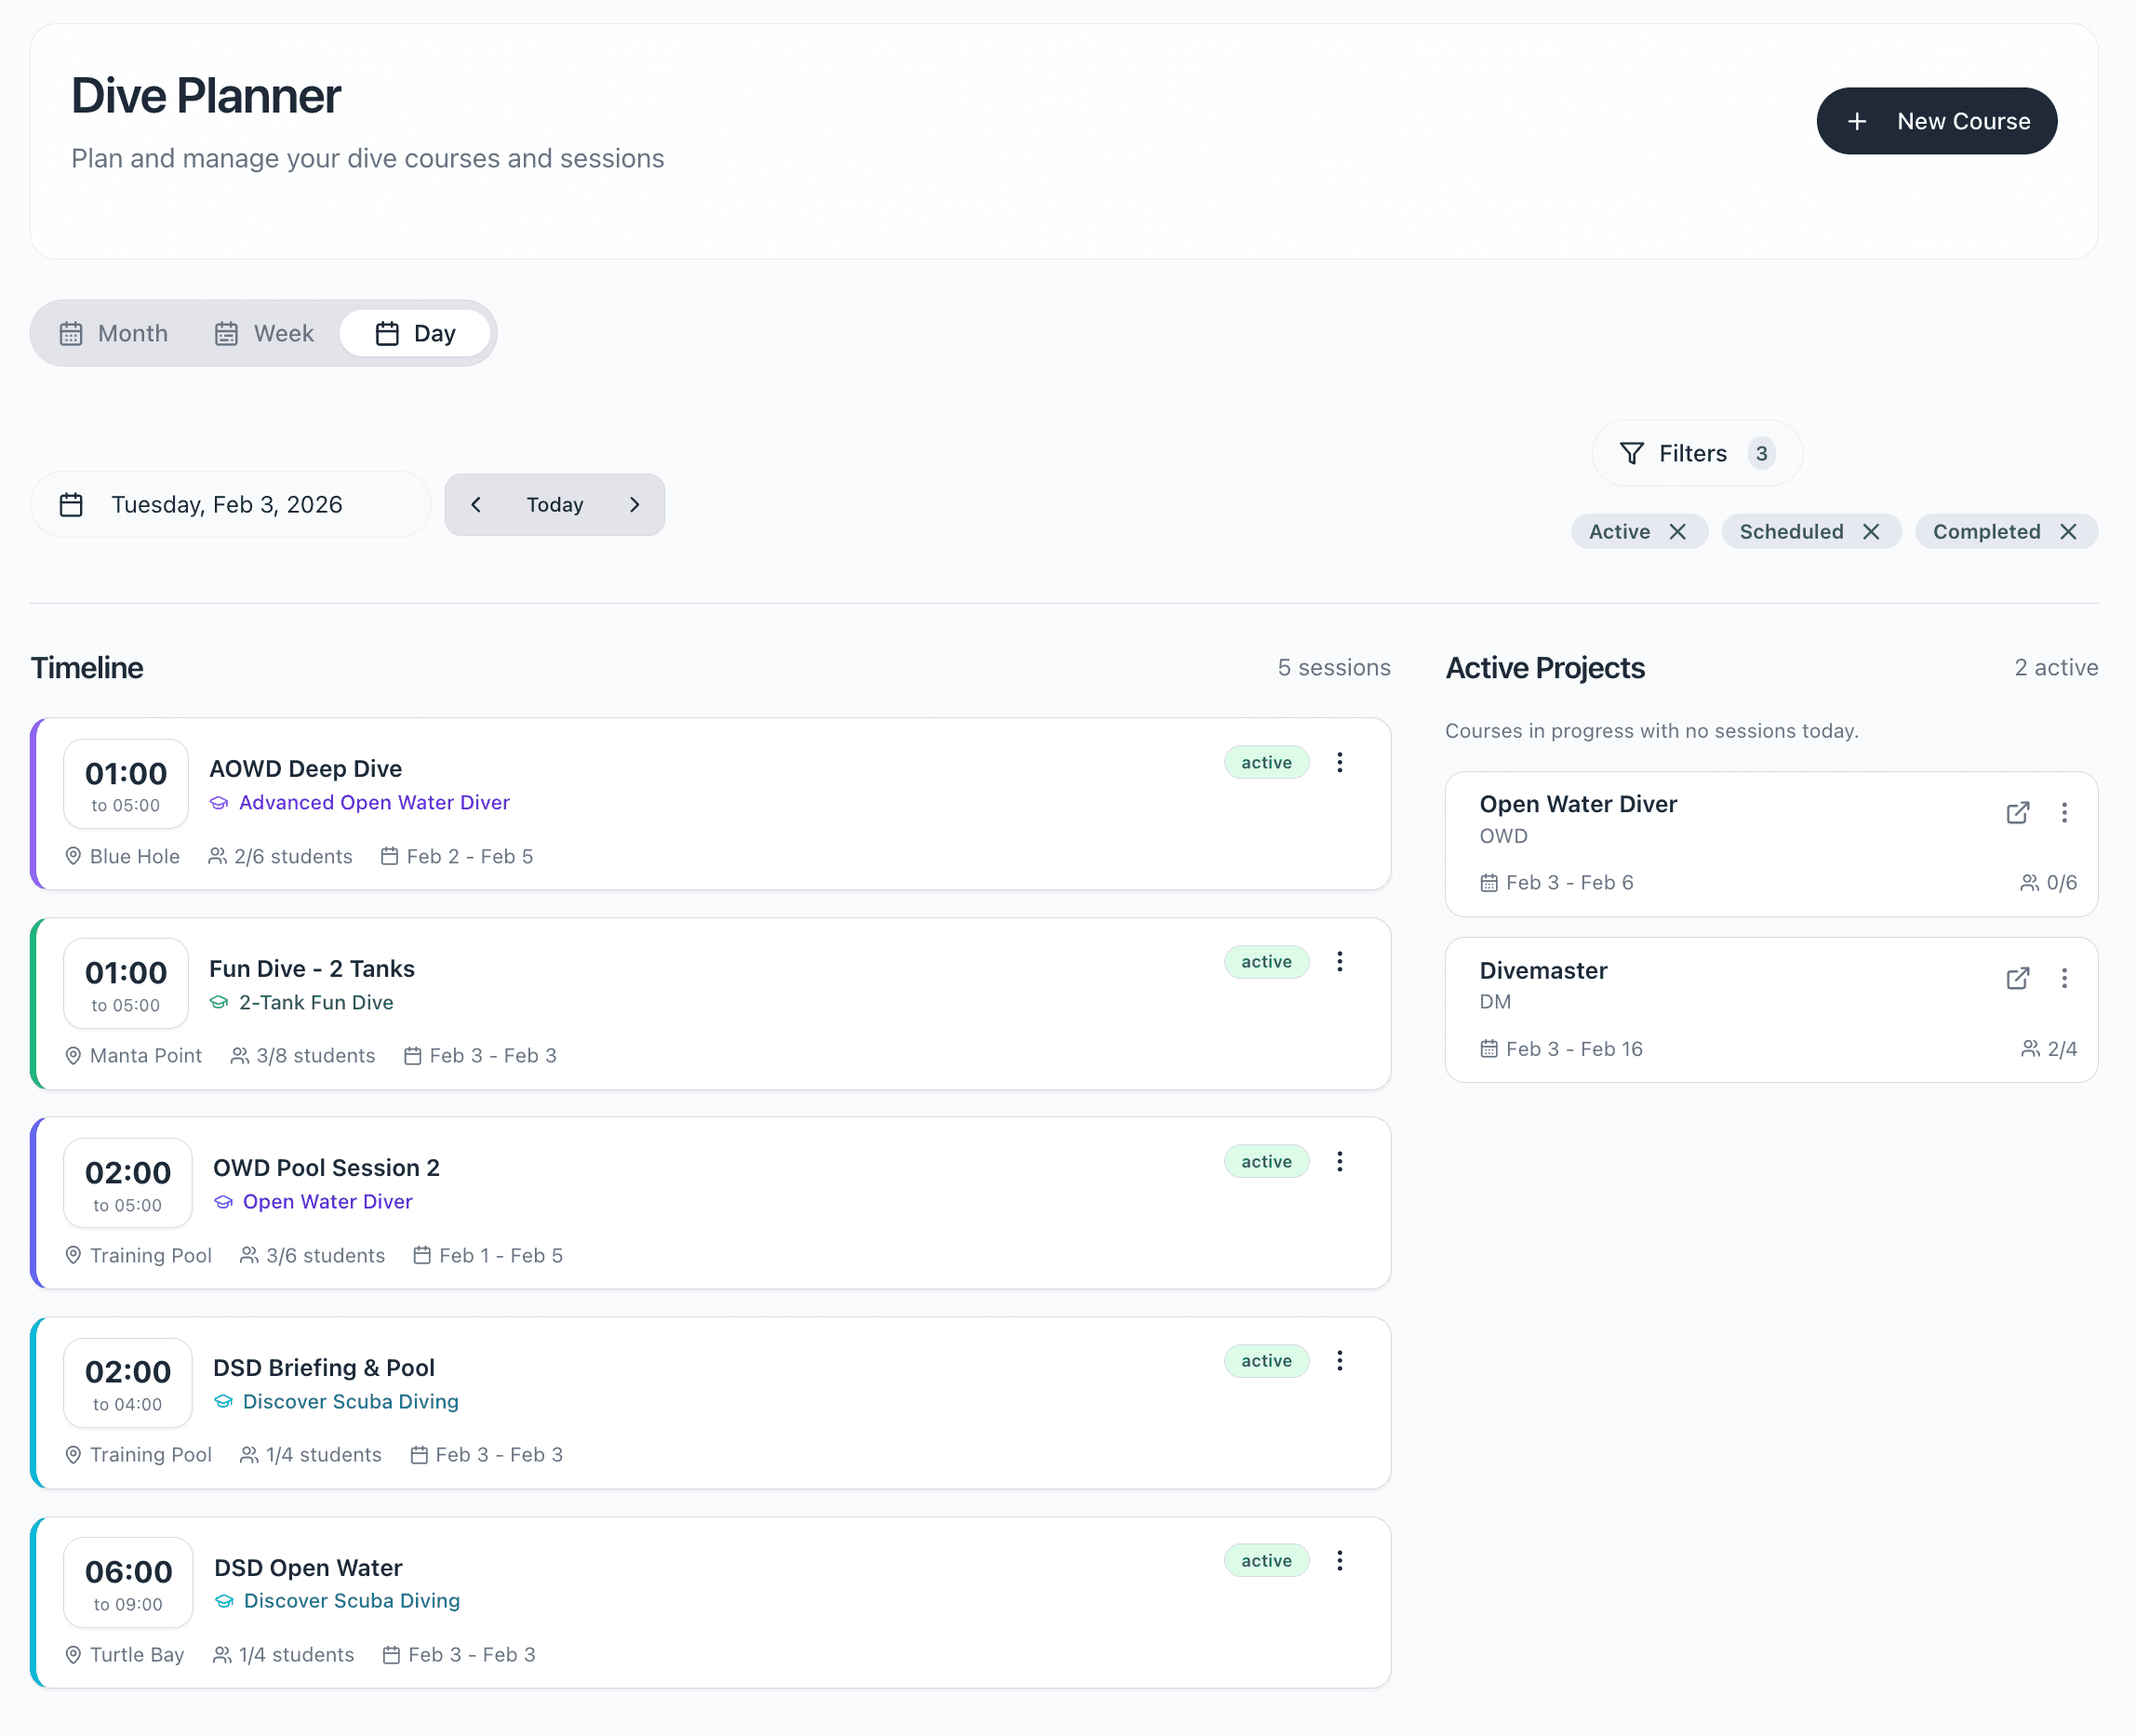Switch to Month view

point(114,333)
